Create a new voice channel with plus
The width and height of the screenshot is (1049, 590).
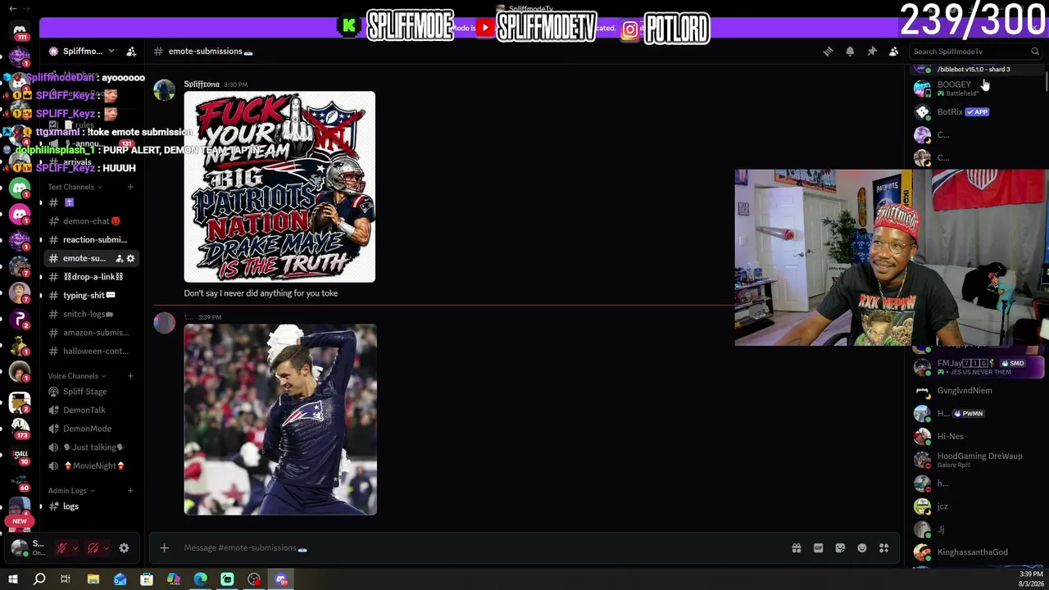pyautogui.click(x=130, y=376)
